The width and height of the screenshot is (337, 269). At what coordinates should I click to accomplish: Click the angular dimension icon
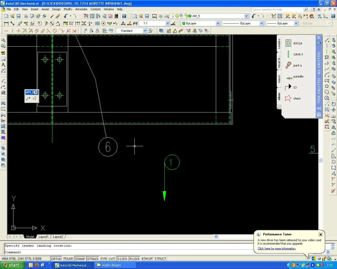[x=58, y=24]
